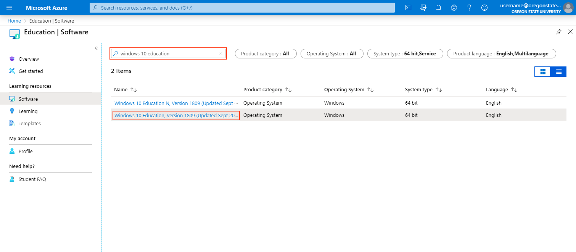Open the Product language filter

pyautogui.click(x=501, y=53)
